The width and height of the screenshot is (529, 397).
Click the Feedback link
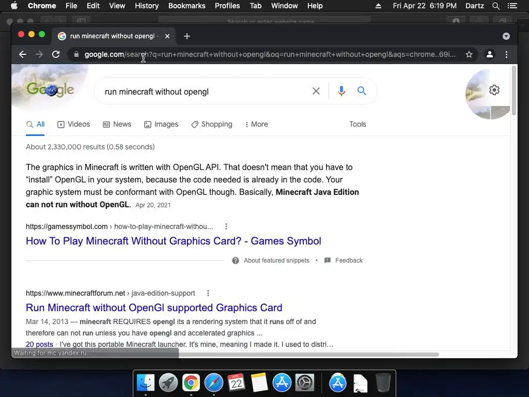(x=344, y=261)
